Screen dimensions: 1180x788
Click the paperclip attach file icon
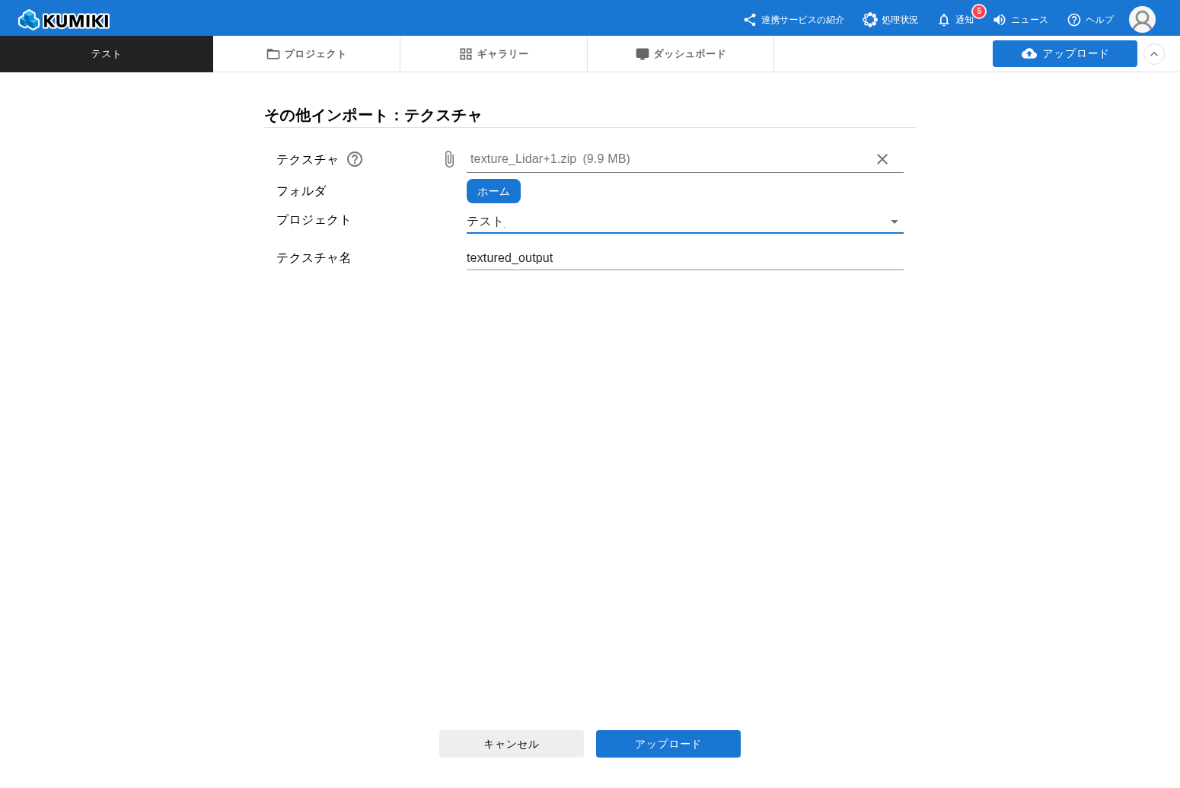point(449,159)
